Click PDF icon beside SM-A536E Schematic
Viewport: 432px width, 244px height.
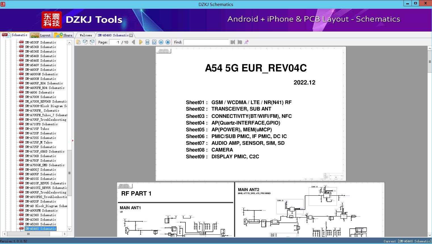(x=21, y=51)
